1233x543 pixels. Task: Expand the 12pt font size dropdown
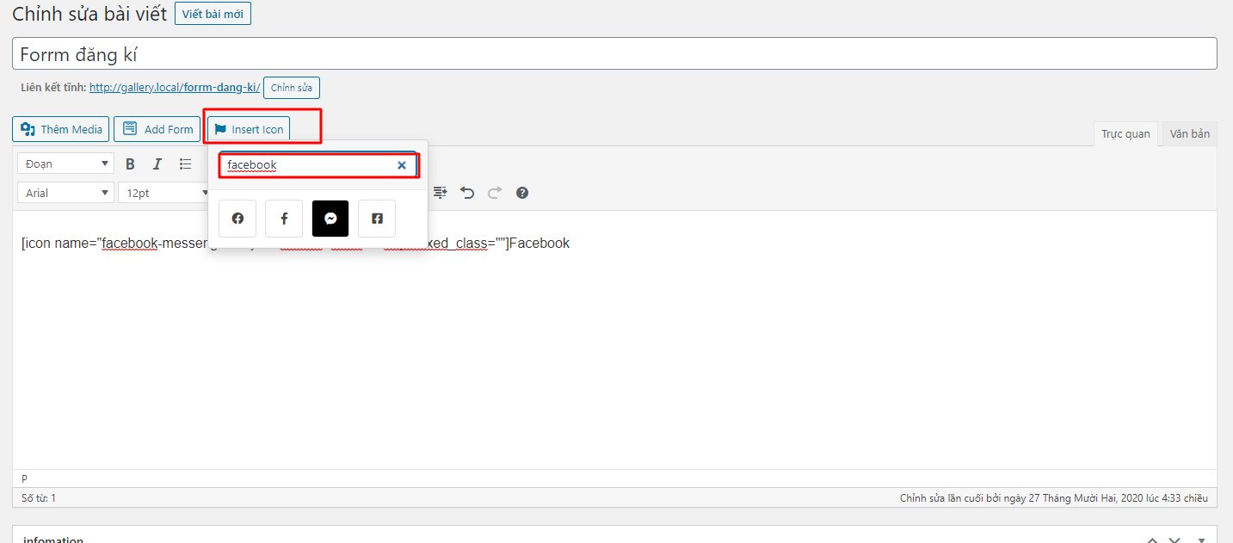click(163, 193)
